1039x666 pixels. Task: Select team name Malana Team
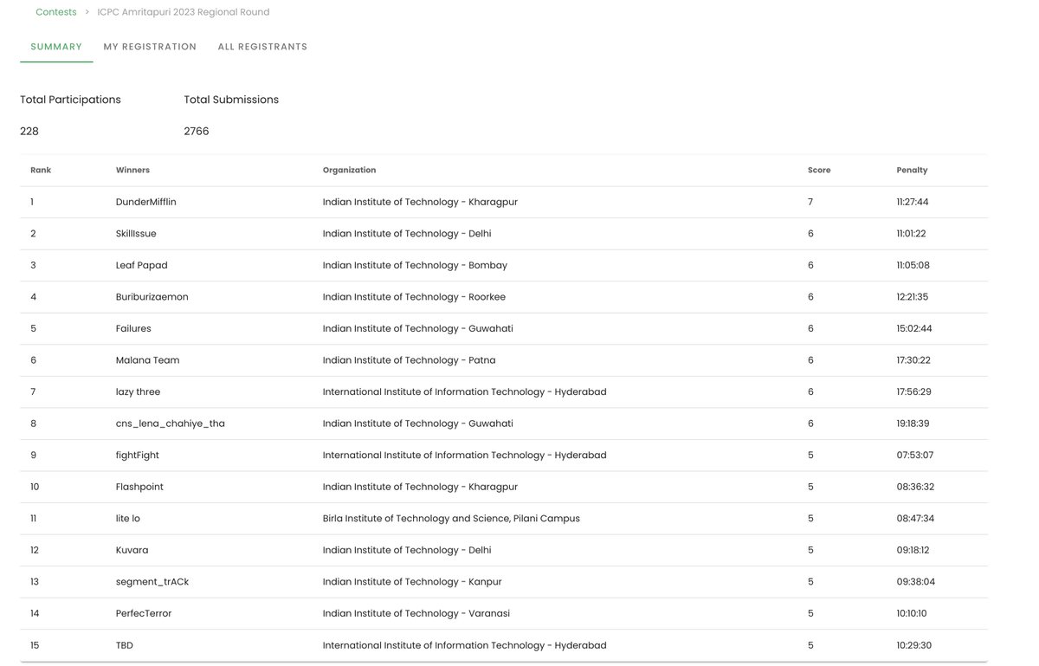[x=148, y=360]
